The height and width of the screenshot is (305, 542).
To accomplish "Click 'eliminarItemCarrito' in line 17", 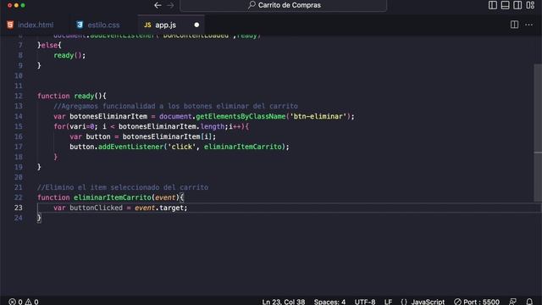I will point(243,147).
